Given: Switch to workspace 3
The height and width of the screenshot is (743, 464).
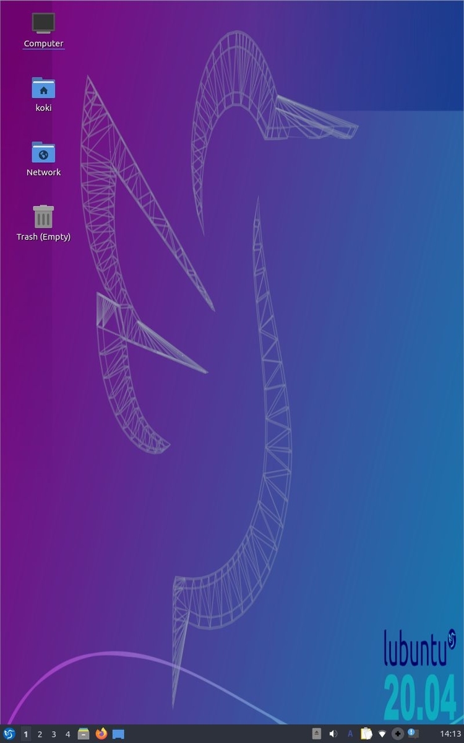Looking at the screenshot, I should pyautogui.click(x=54, y=734).
